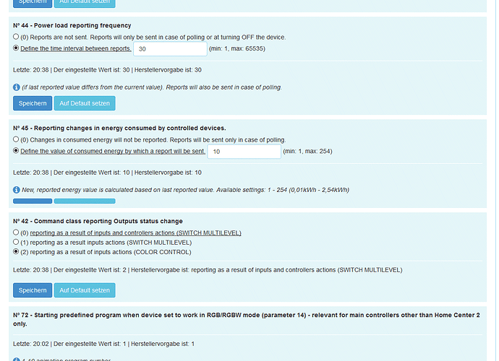Screen dimensions: 499x361
Task: Click cut-off default button under parameter 45
Action: pyautogui.click(x=85, y=201)
